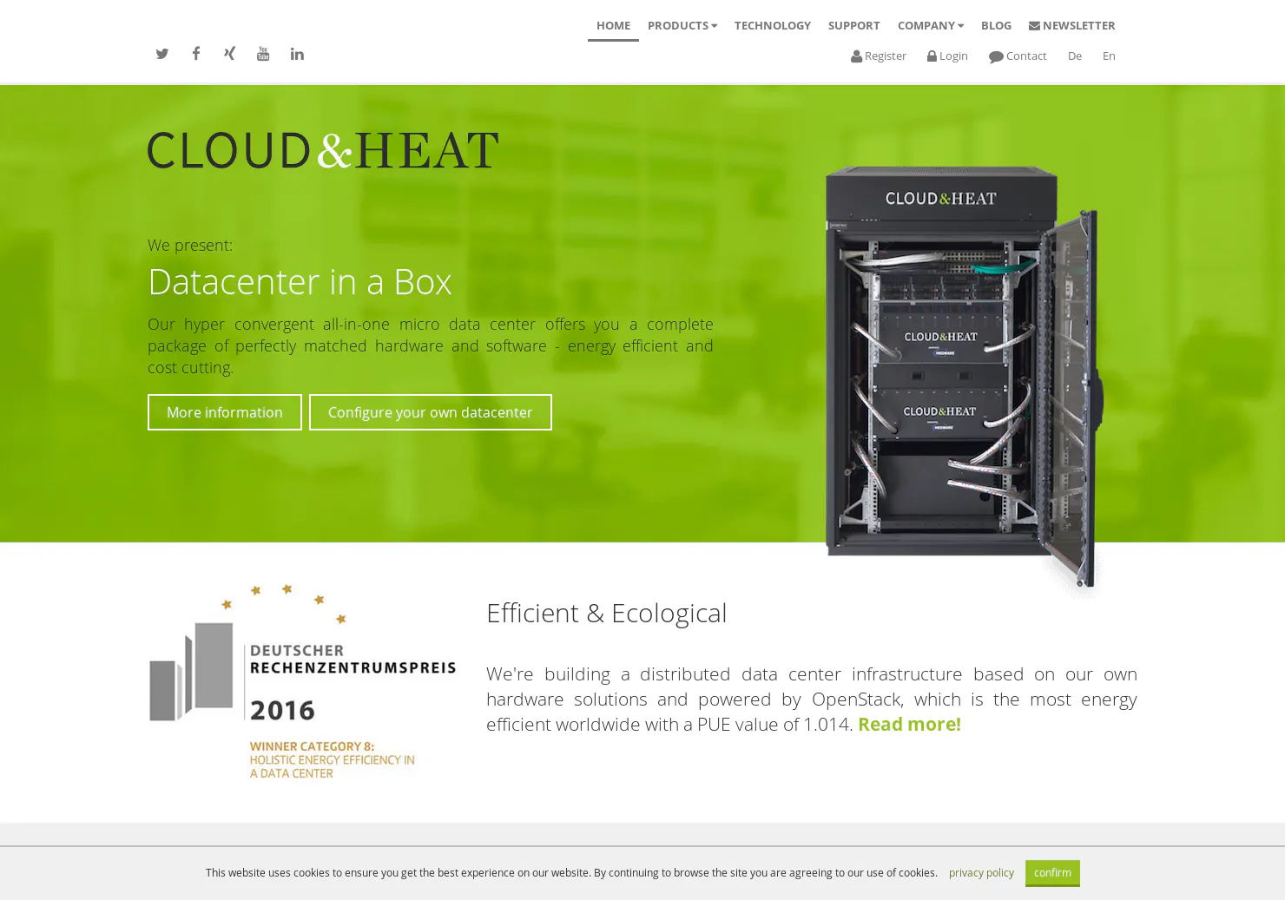Go to the Home menu item
1285x900 pixels.
613,25
